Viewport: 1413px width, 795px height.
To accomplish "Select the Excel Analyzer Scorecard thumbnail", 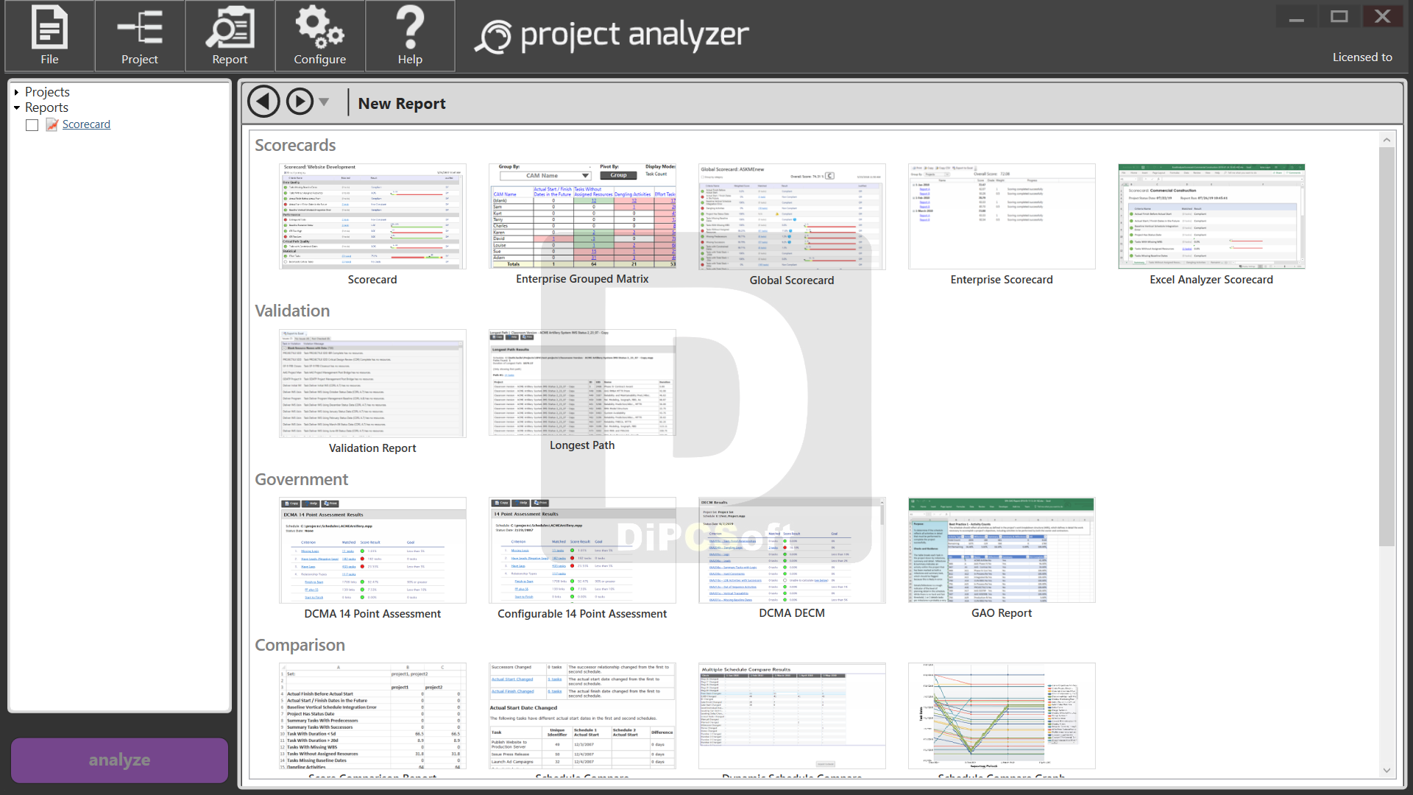I will 1211,216.
